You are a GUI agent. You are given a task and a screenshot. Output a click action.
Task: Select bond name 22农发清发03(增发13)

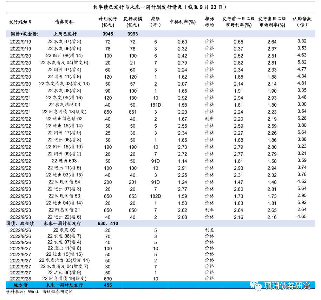(x=64, y=84)
